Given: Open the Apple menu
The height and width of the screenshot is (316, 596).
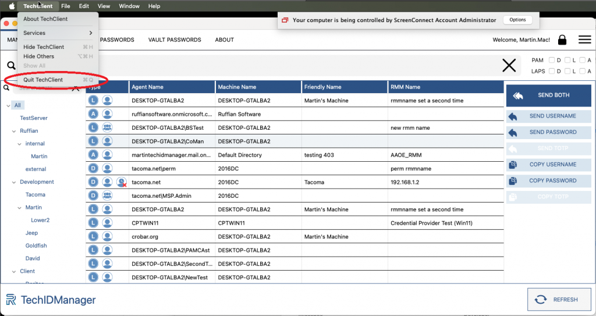Looking at the screenshot, I should [x=12, y=6].
